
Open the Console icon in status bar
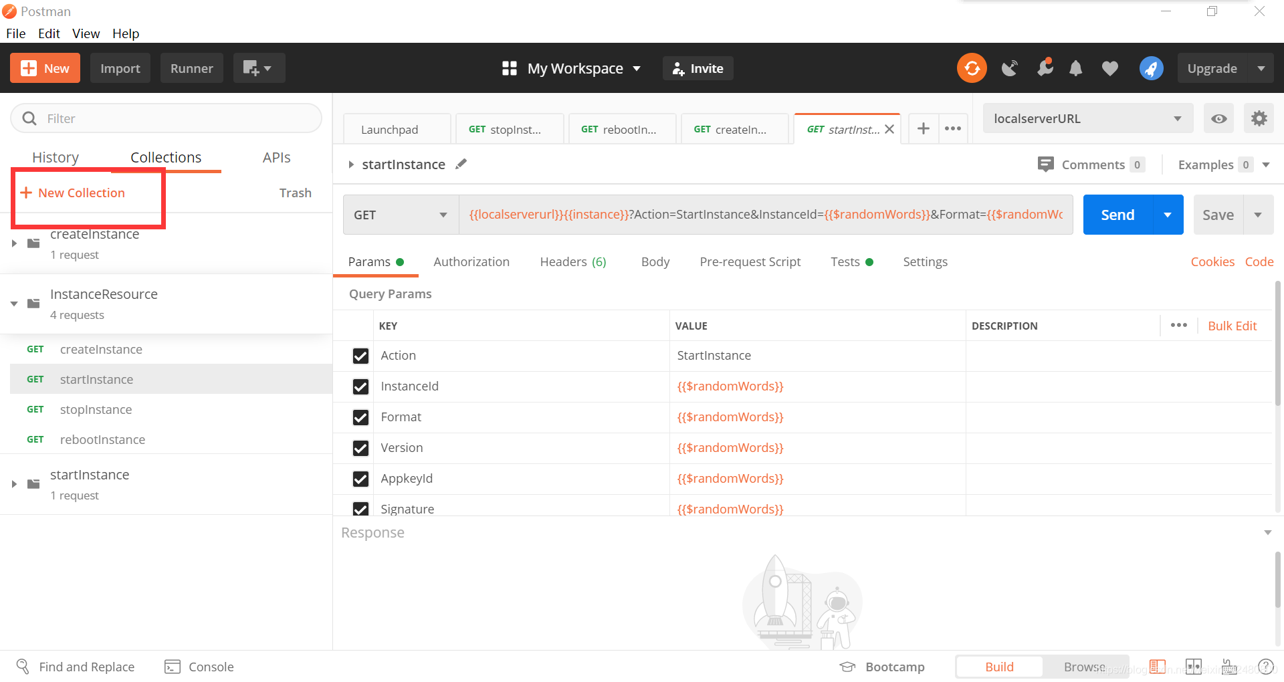click(x=173, y=667)
